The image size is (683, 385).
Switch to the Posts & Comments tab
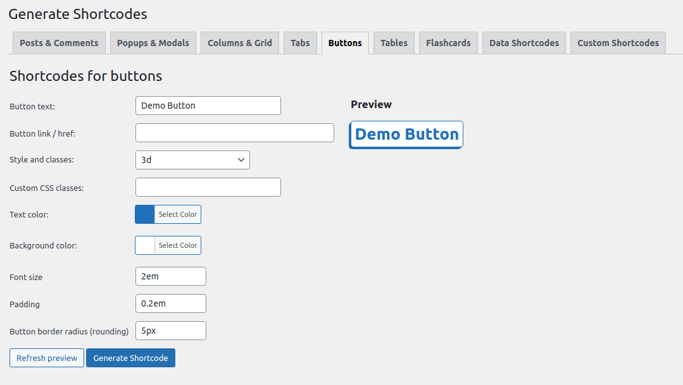coord(59,43)
